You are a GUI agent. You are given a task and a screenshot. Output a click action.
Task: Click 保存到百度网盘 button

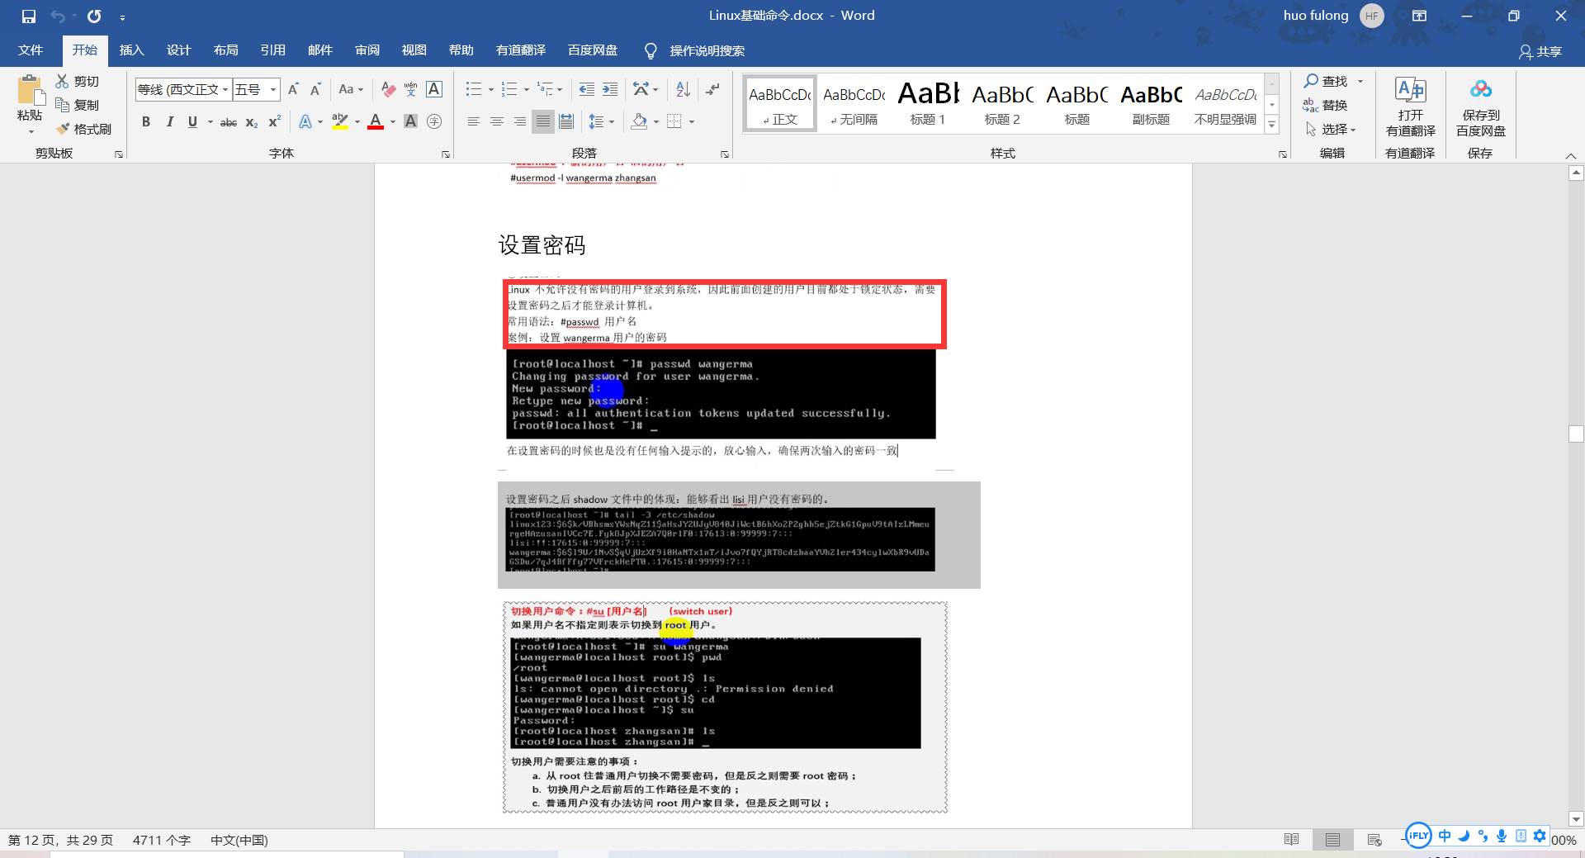pyautogui.click(x=1480, y=107)
